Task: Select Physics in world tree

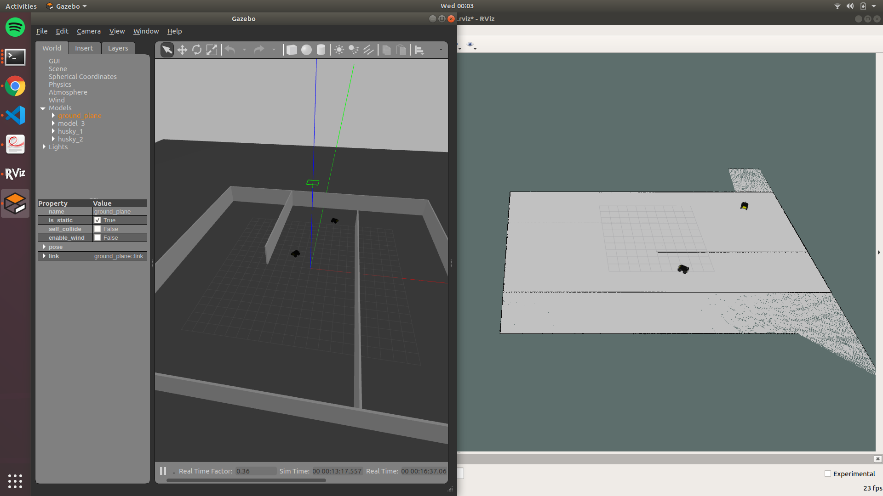Action: (x=60, y=85)
